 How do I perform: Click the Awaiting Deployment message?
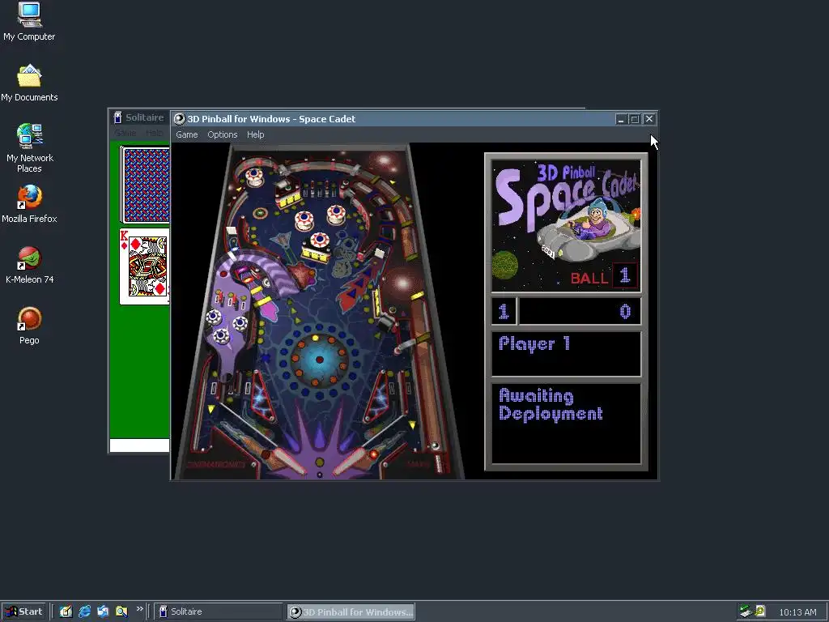click(551, 405)
